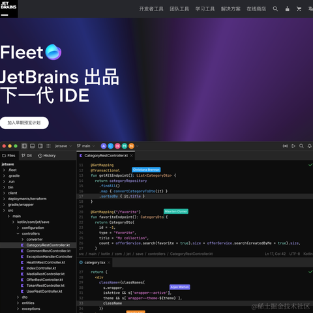Click the jetsave project root
Image resolution: width=313 pixels, height=313 pixels.
tap(8, 164)
